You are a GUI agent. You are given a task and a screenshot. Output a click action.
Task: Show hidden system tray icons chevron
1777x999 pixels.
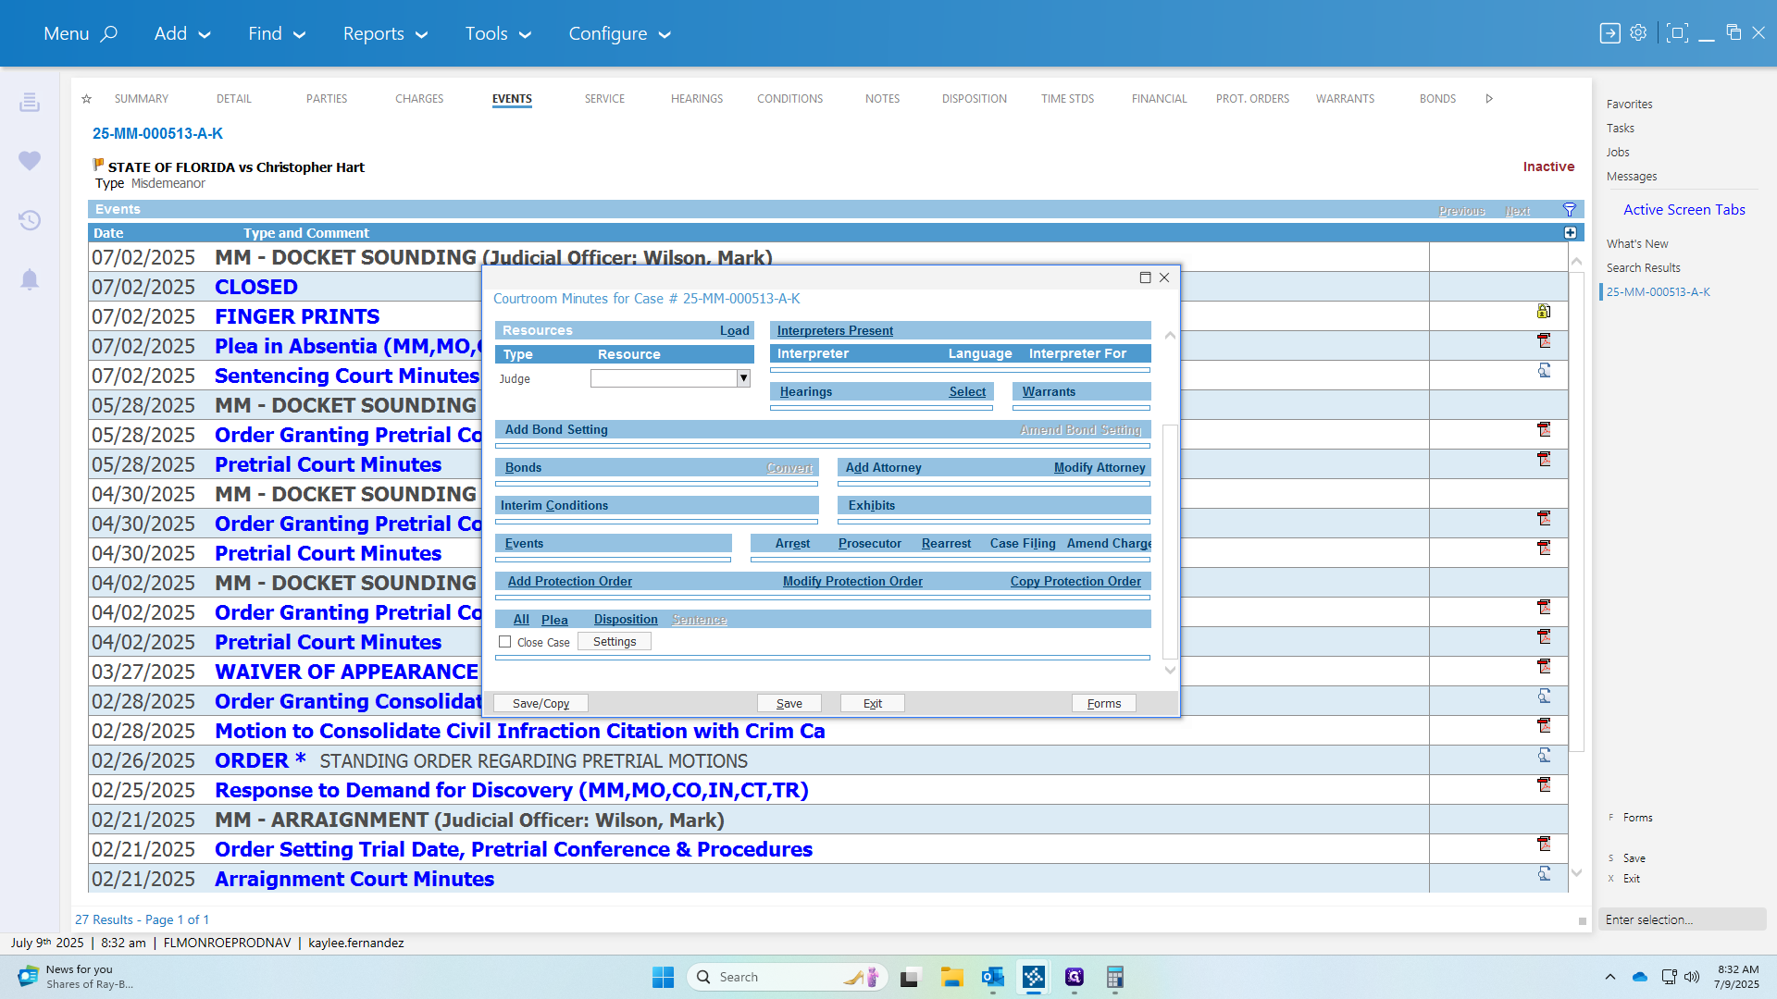pos(1610,977)
